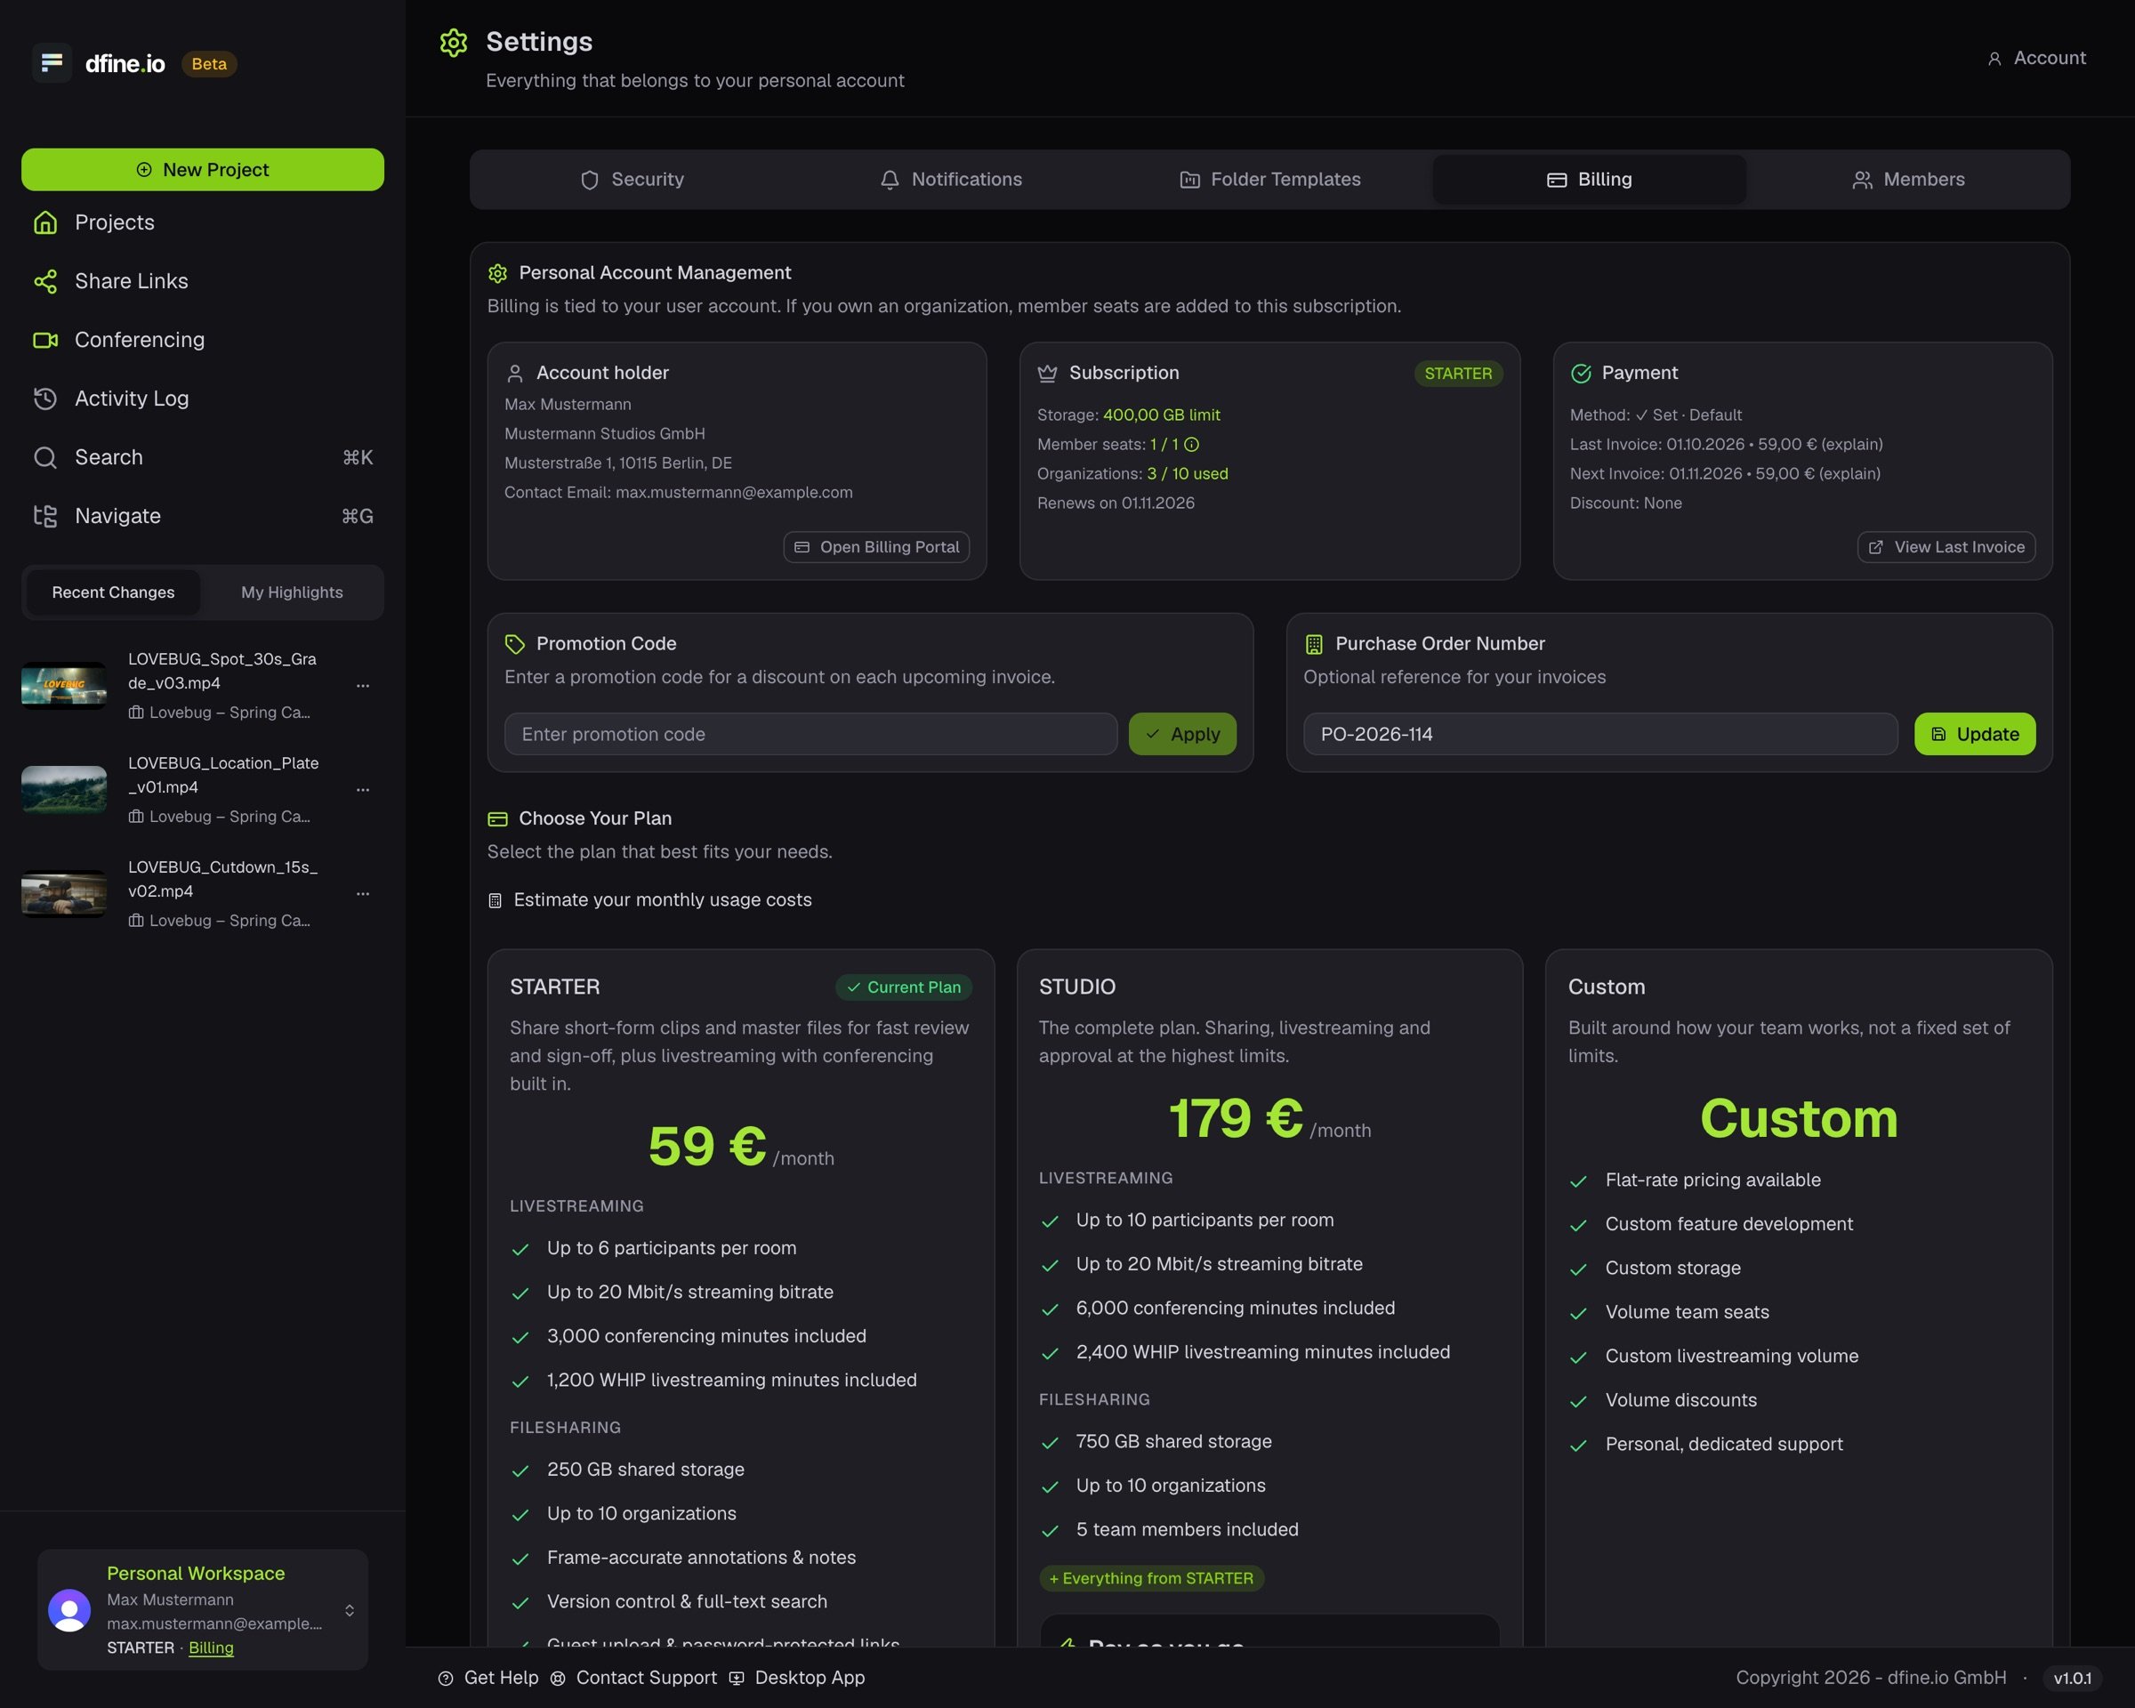Viewport: 2135px width, 1708px height.
Task: Click the Navigate folder-tree icon
Action: 45,516
